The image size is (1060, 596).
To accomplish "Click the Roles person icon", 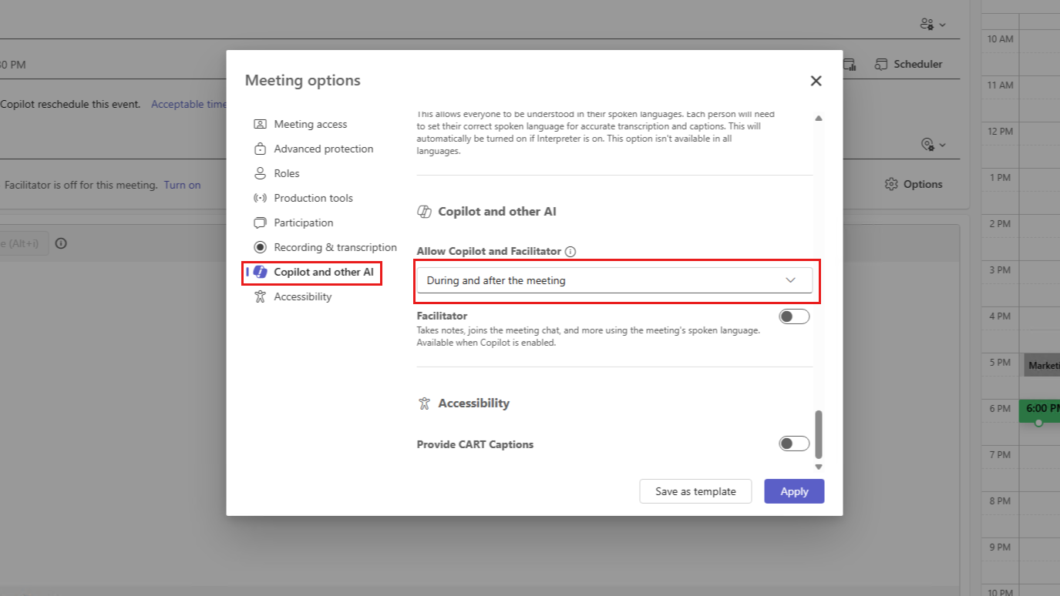I will pos(260,173).
